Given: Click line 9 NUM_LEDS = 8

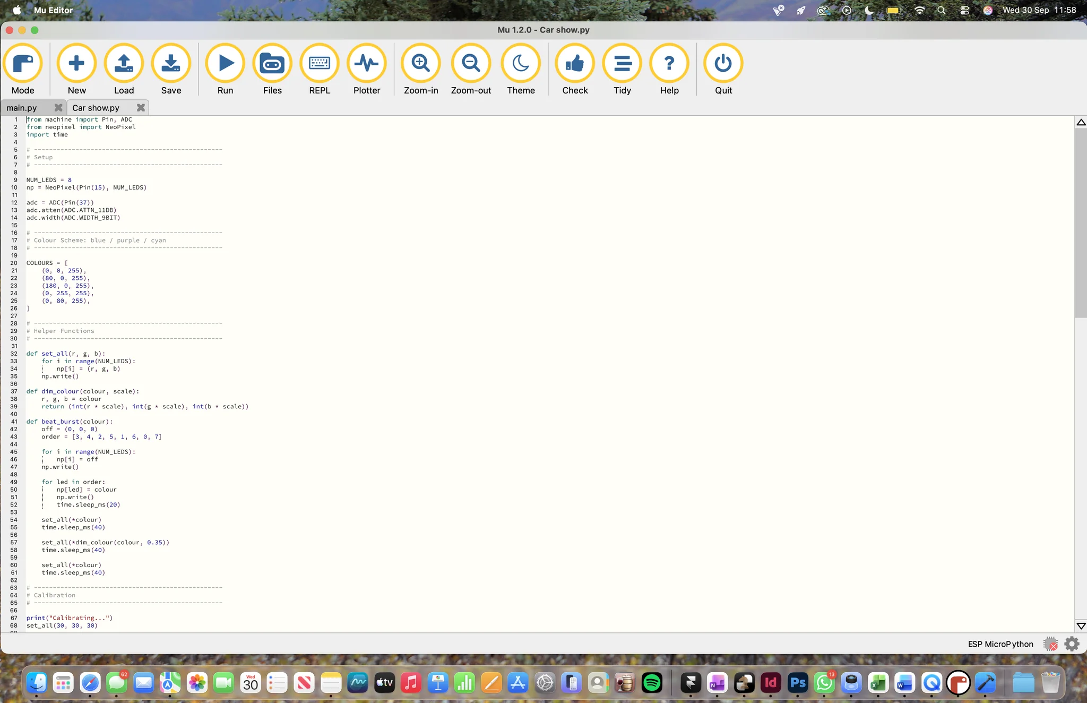Looking at the screenshot, I should pyautogui.click(x=49, y=180).
